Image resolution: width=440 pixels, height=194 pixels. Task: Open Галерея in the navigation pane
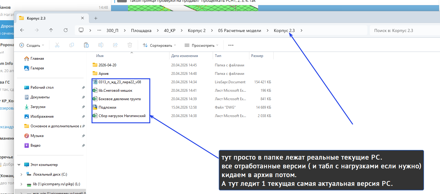click(x=37, y=68)
